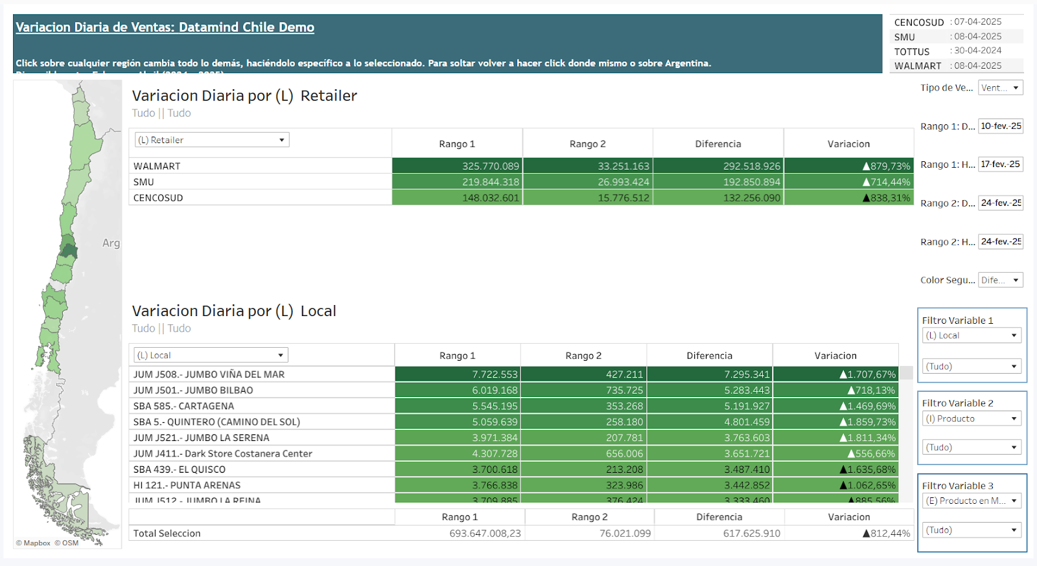Click WALMART Variacion cell 879,73%
The image size is (1037, 566).
click(849, 166)
